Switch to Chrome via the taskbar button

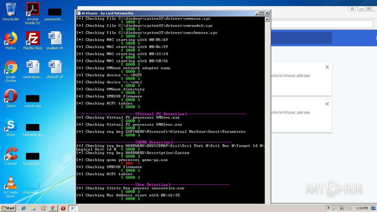pyautogui.click(x=53, y=208)
